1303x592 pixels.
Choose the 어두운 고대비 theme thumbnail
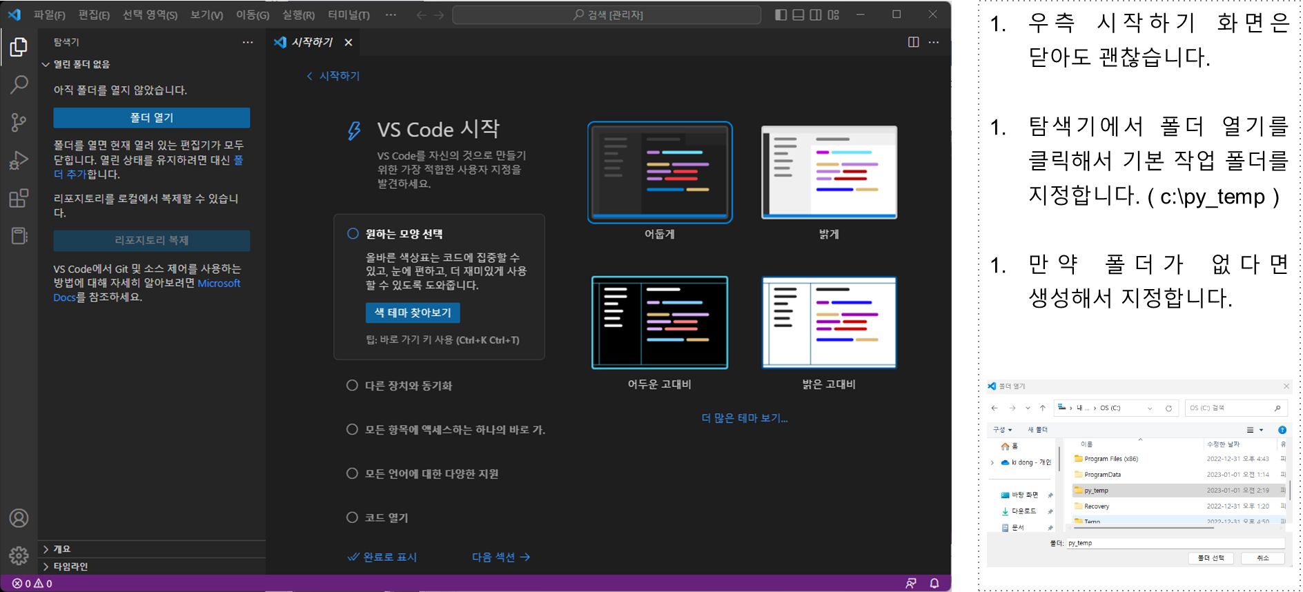click(660, 322)
